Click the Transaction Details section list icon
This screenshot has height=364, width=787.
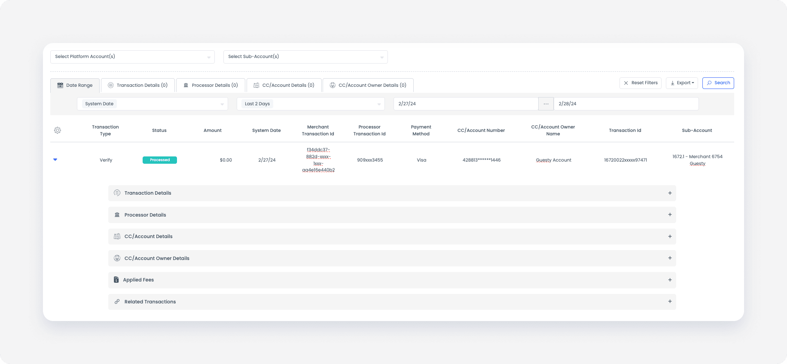117,193
